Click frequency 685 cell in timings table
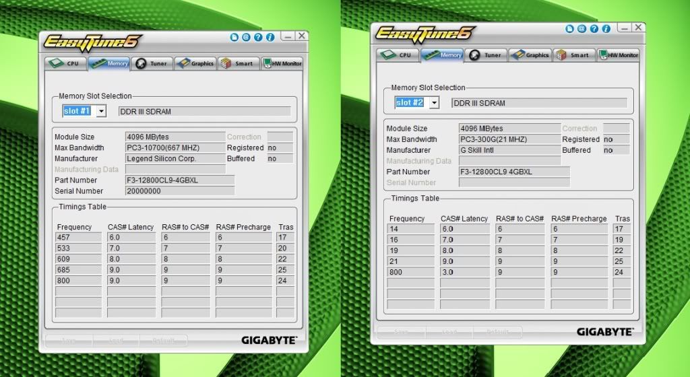The image size is (690, 377). pyautogui.click(x=79, y=270)
